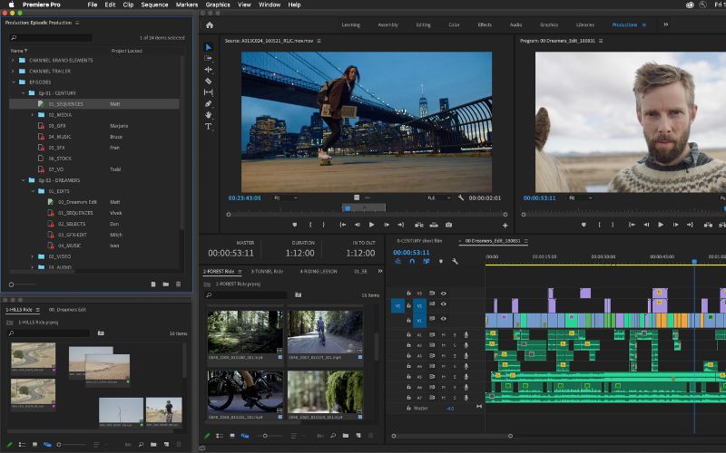Open 3-TUNNEL Ride bin tab
This screenshot has width=726, height=453.
tap(267, 271)
